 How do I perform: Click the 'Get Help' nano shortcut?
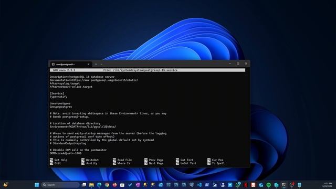[x=61, y=160]
